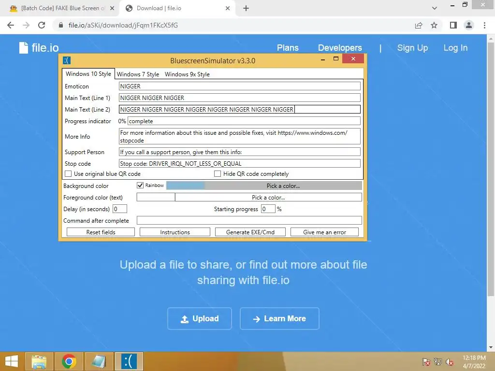The height and width of the screenshot is (371, 495).
Task: Focus the Support Person field
Action: (240, 152)
